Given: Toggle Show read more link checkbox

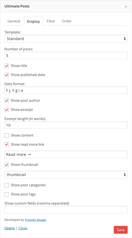Looking at the screenshot, I should click(7, 145).
